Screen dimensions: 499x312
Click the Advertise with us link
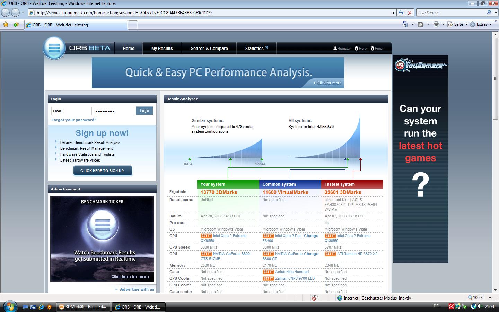coord(137,289)
